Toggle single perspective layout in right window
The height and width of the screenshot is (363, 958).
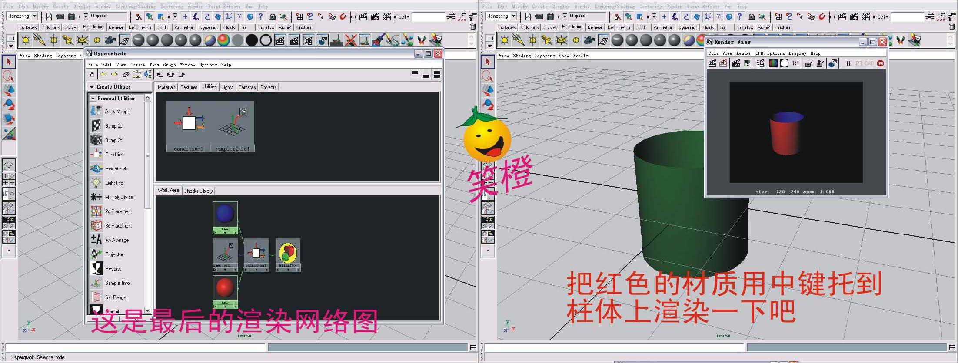pyautogui.click(x=488, y=165)
